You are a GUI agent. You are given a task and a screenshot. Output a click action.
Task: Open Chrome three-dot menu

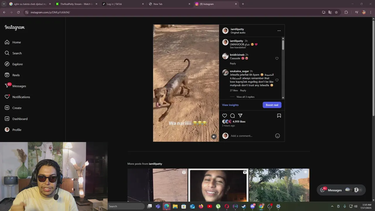click(x=371, y=12)
